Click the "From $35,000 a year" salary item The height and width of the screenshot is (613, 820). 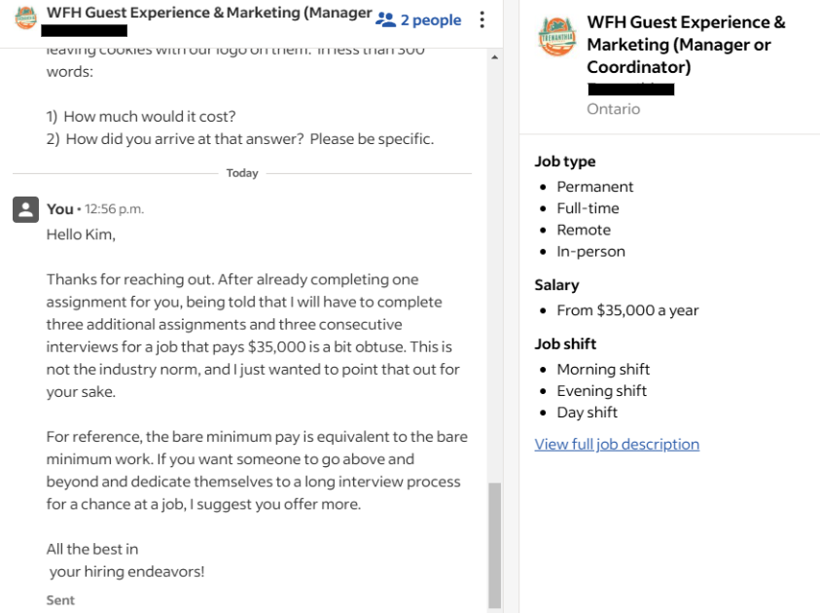(x=627, y=310)
